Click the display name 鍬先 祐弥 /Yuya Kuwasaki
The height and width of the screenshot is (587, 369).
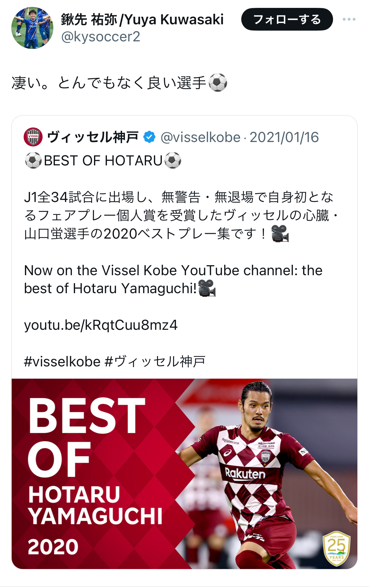coord(142,20)
